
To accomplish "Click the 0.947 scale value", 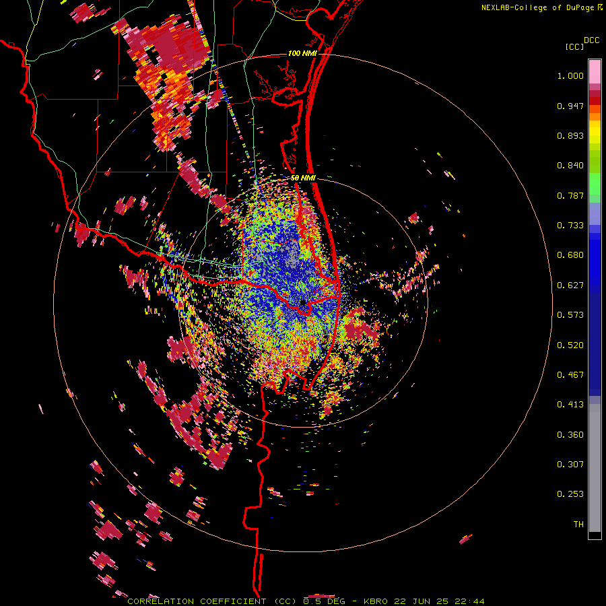I will pyautogui.click(x=570, y=106).
